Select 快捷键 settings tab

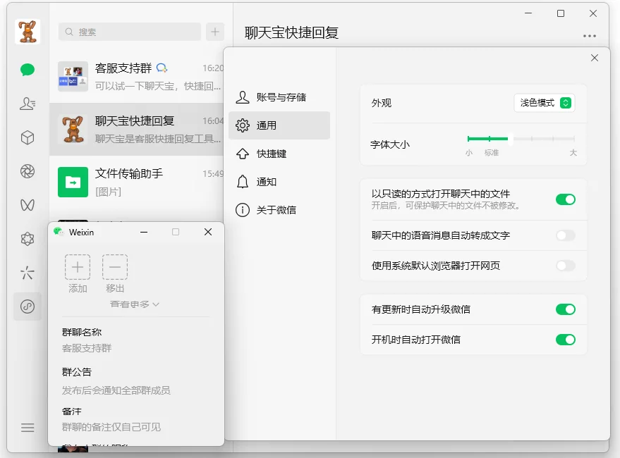click(x=279, y=154)
